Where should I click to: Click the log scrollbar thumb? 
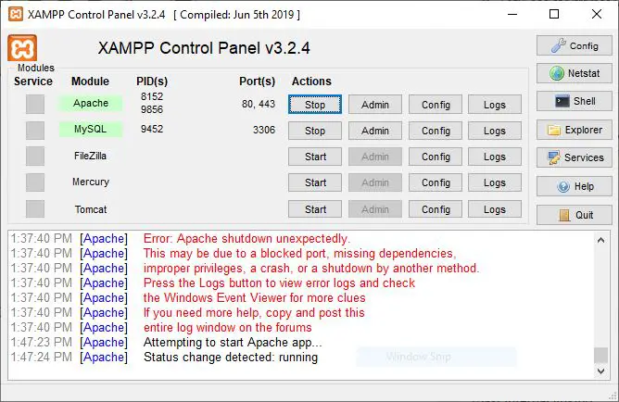click(x=600, y=355)
